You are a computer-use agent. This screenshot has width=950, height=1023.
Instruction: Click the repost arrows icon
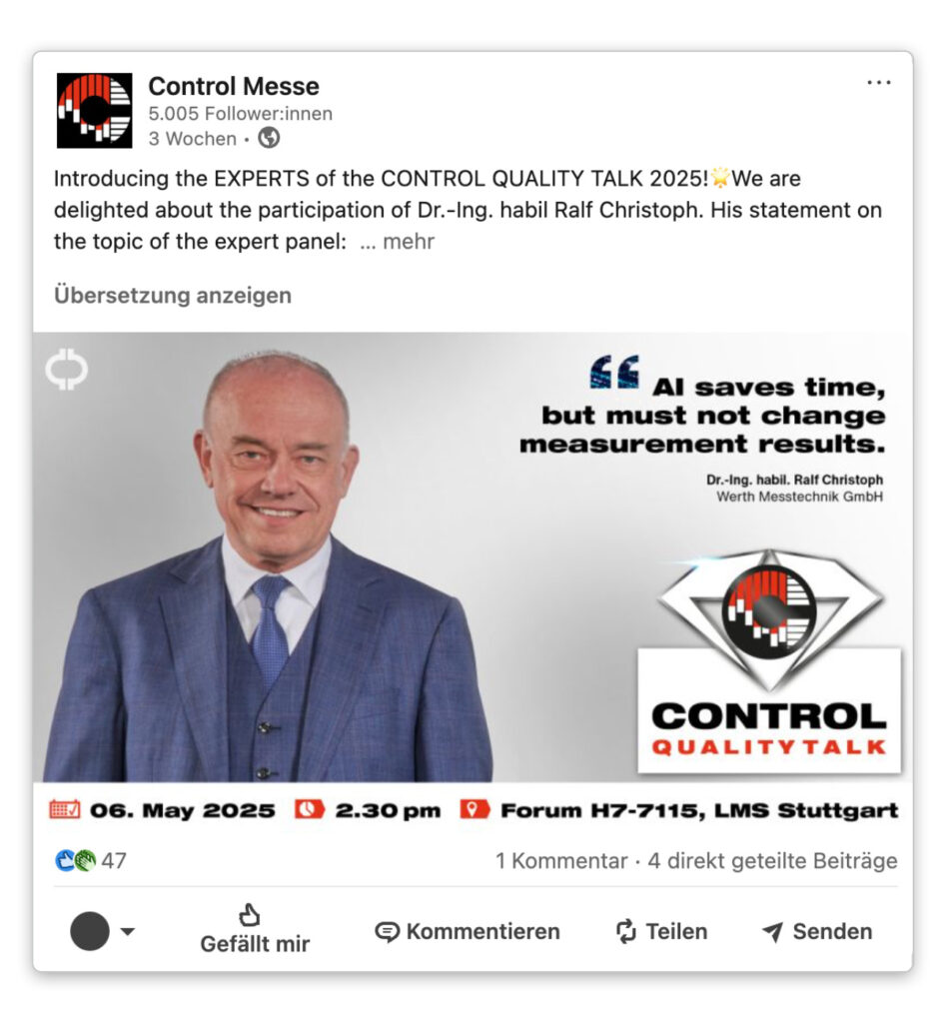[x=625, y=931]
